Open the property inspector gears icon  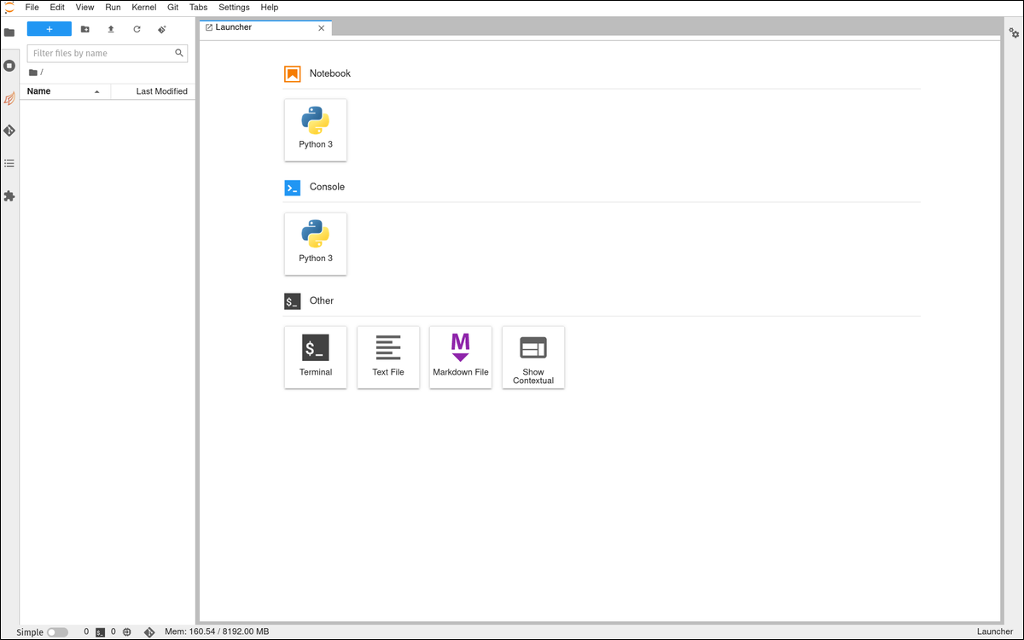coord(1014,33)
